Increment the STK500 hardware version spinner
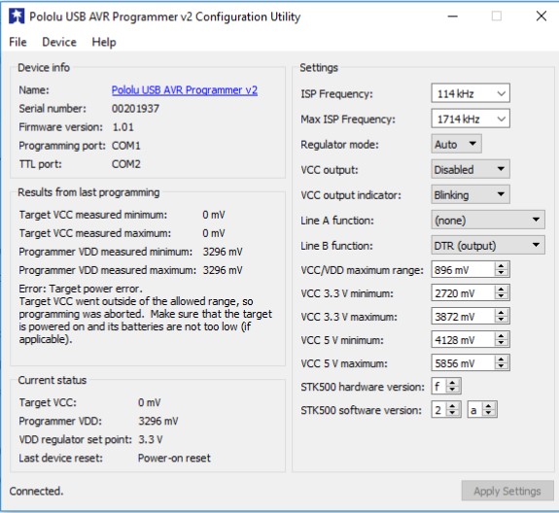559x513 pixels. [x=452, y=383]
